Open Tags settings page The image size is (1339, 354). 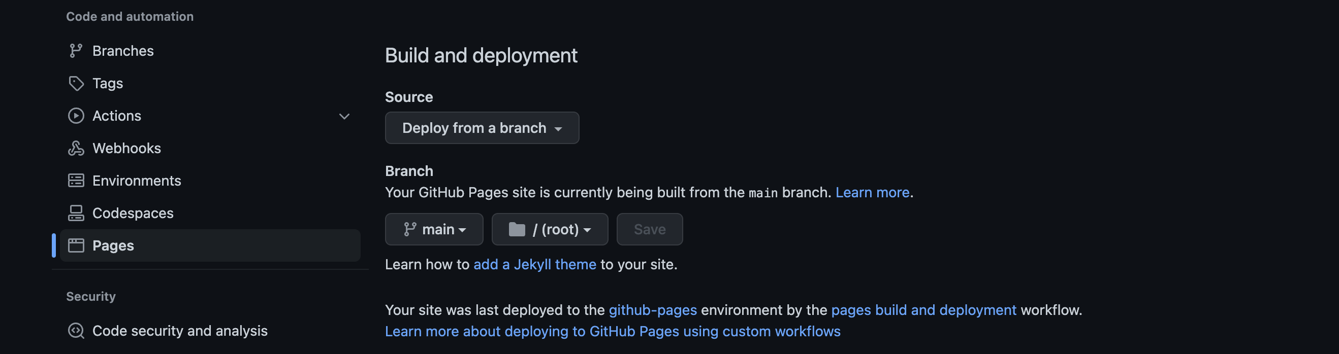click(210, 84)
